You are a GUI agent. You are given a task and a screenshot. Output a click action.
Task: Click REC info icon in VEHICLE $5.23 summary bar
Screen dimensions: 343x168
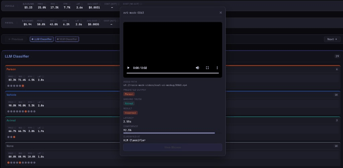click(x=56, y=4)
